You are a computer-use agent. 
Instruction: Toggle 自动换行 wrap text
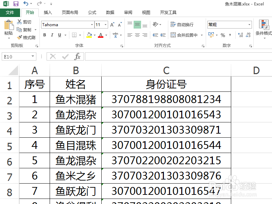point(182,24)
